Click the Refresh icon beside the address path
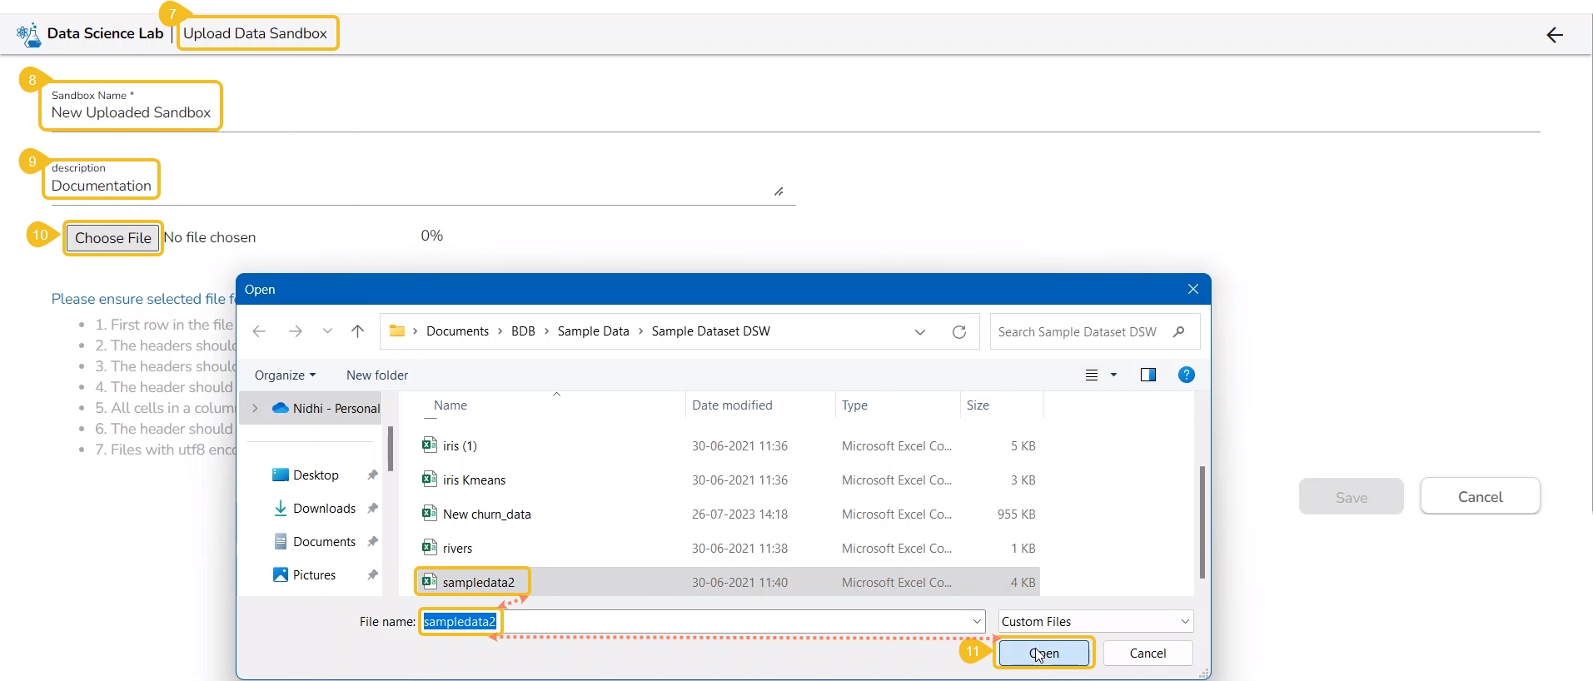 coord(958,332)
